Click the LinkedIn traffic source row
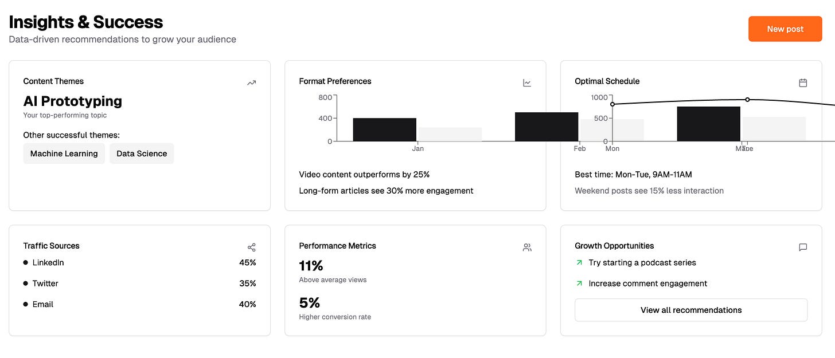The height and width of the screenshot is (358, 835). point(139,262)
